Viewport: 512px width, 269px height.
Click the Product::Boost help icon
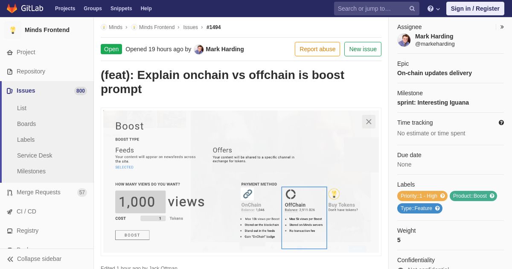click(492, 196)
